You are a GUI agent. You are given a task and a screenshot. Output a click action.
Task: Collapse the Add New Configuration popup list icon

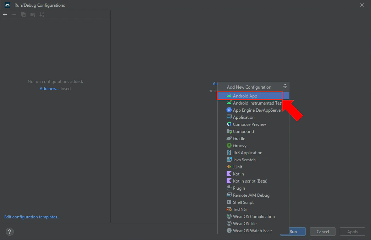click(285, 86)
